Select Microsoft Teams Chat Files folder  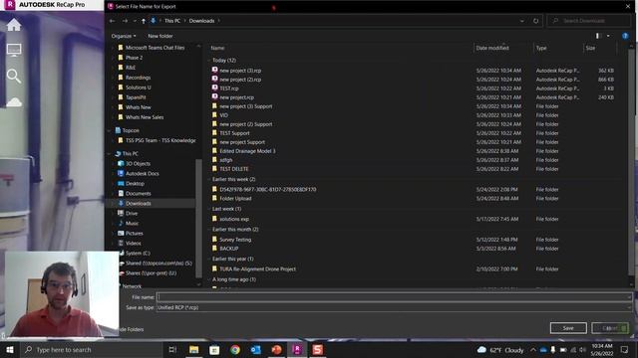[155, 48]
